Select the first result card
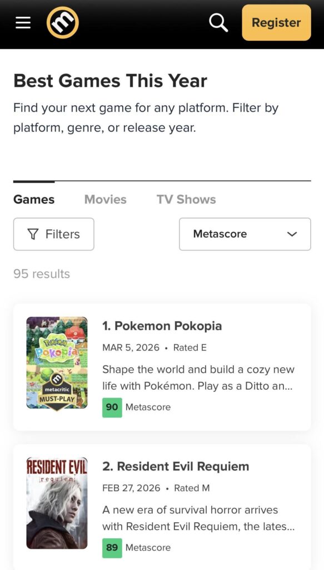 tap(162, 366)
